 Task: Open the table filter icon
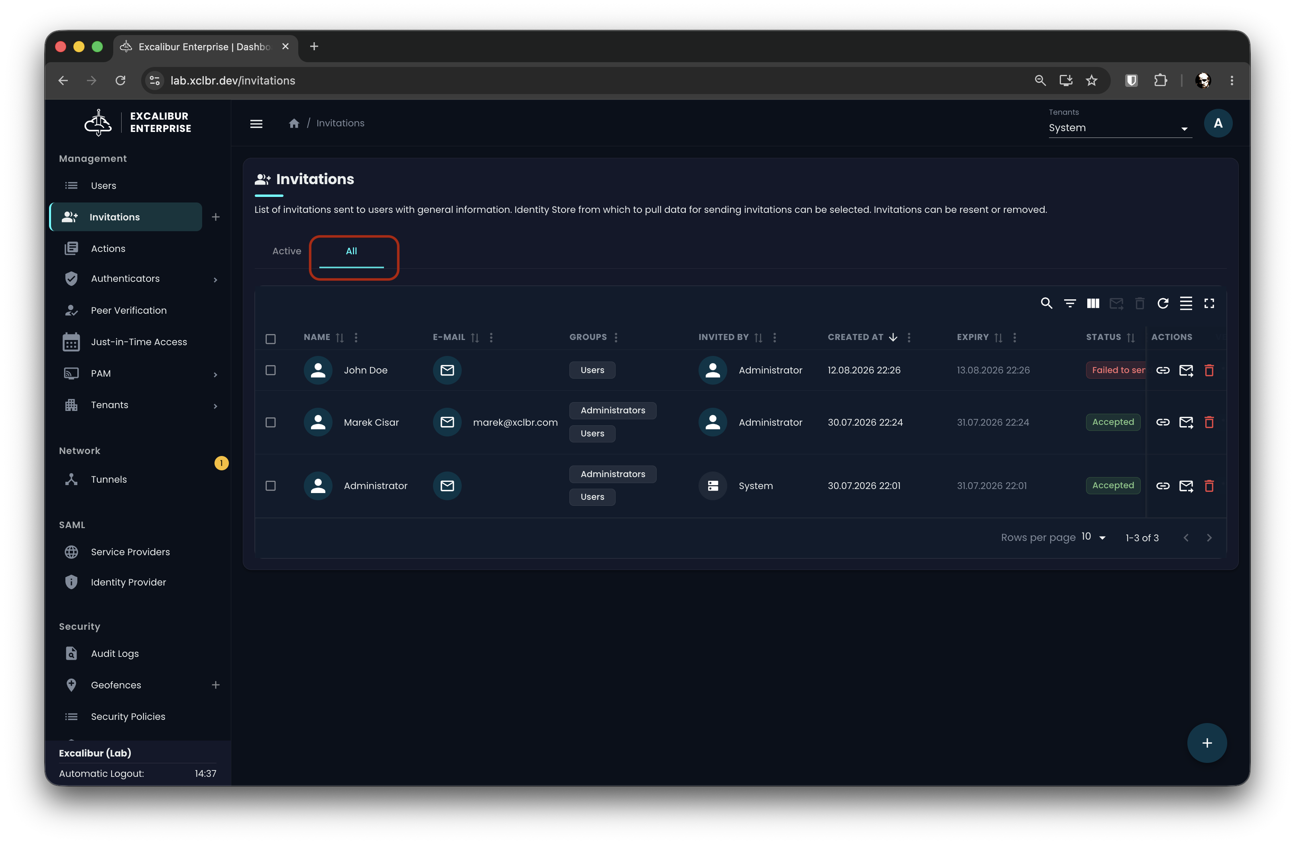coord(1070,303)
